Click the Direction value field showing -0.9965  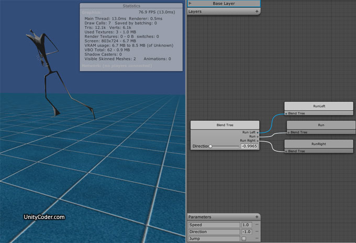(x=249, y=146)
